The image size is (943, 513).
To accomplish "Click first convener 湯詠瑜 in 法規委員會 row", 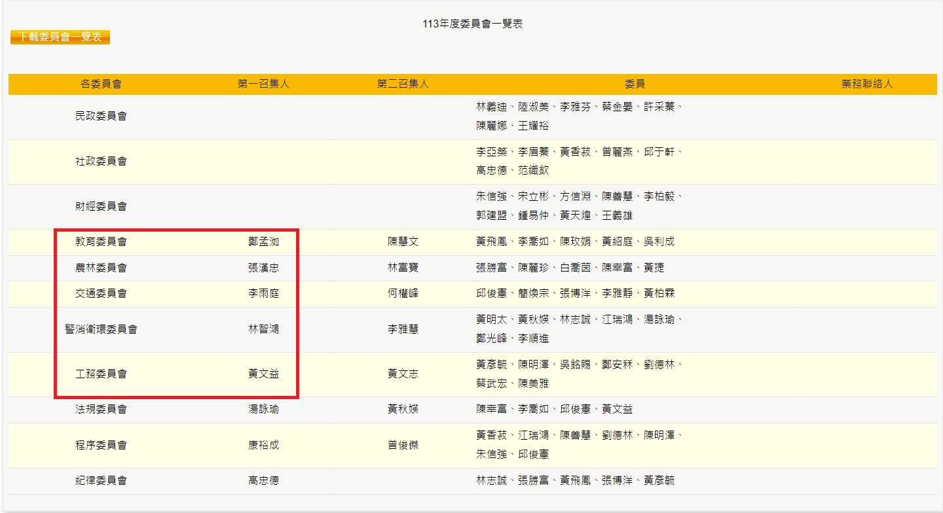I will point(263,410).
